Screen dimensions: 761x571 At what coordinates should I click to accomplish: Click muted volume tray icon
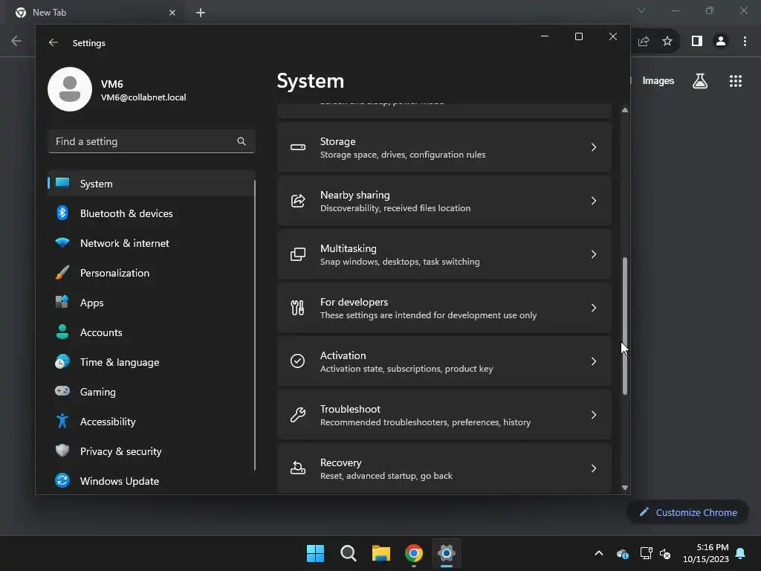point(665,553)
